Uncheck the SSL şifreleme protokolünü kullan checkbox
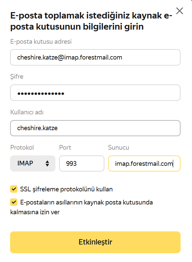Screen dimensions: 192x262 pyautogui.click(x=14, y=189)
